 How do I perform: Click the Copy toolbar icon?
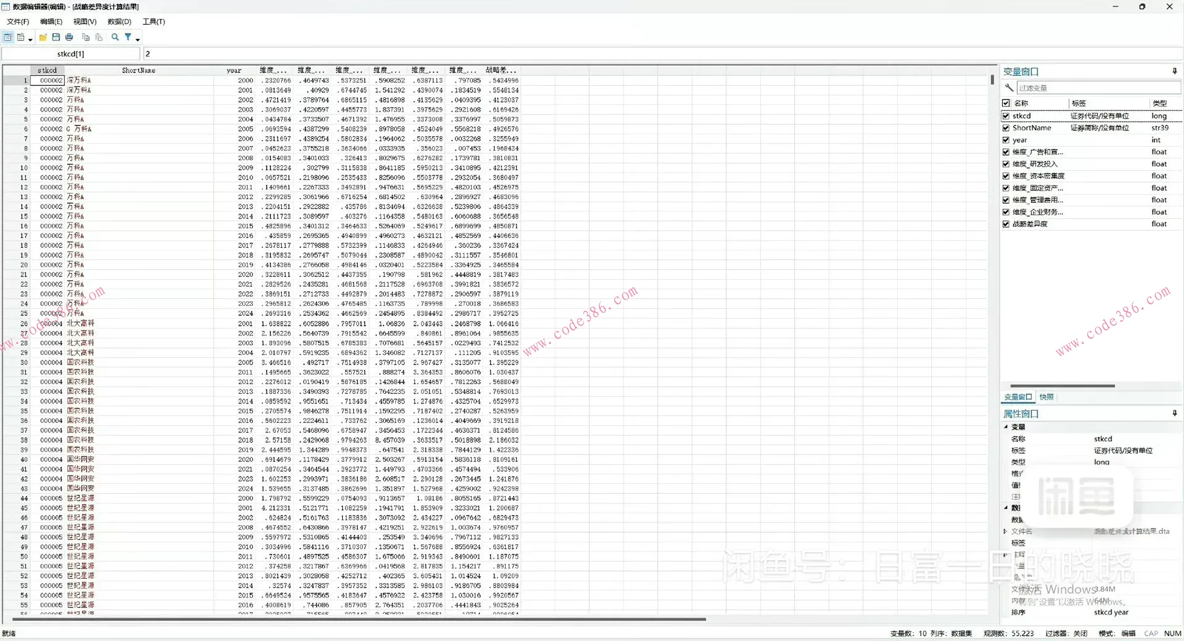tap(86, 37)
